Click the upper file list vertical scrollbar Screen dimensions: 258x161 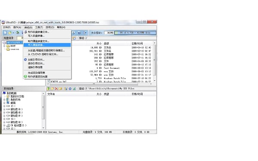coord(154,61)
